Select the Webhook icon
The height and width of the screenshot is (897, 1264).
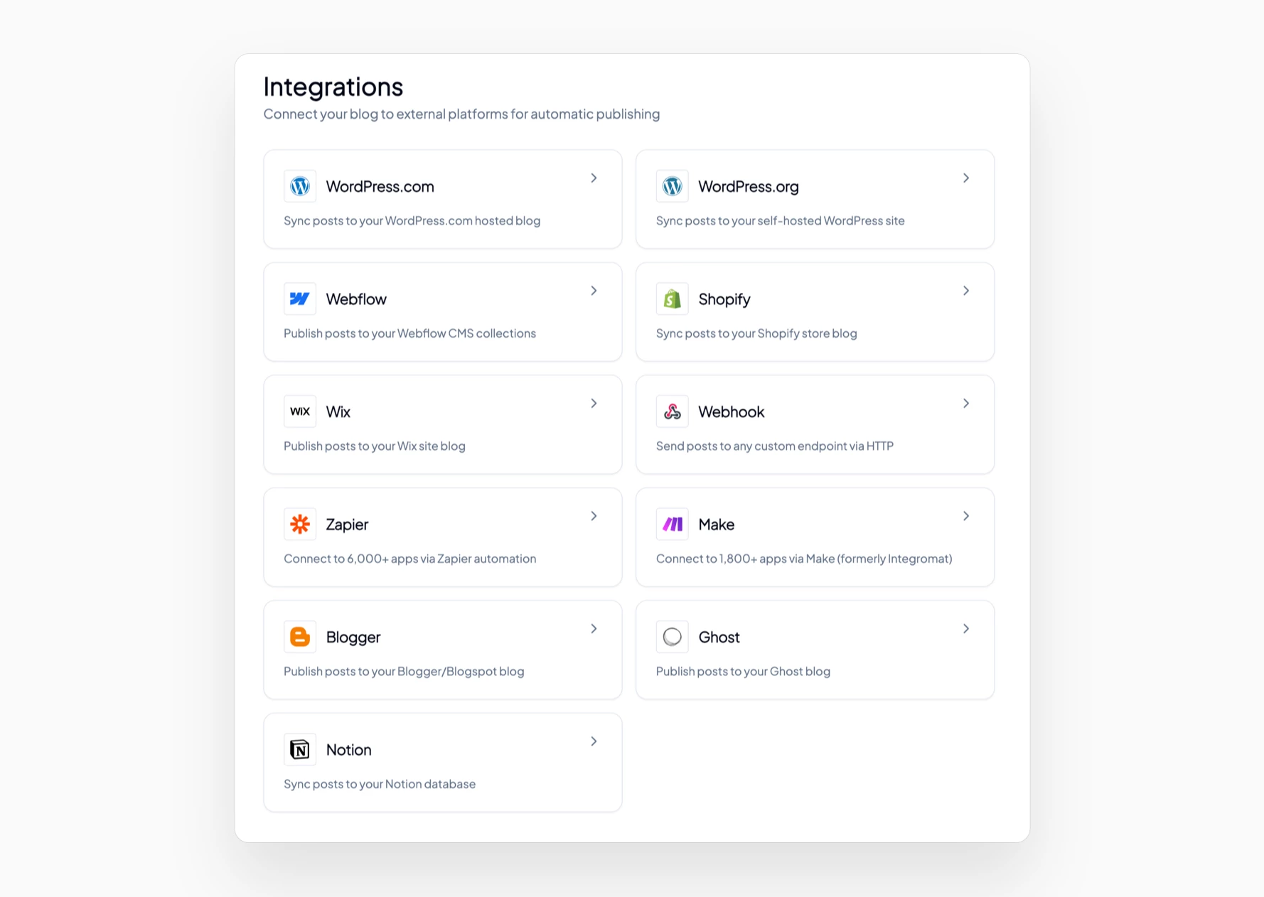pos(672,412)
